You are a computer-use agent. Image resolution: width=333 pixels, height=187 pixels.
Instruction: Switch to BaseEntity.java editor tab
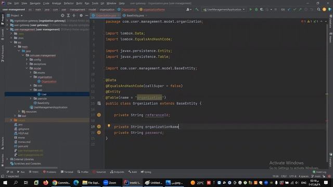tap(135, 16)
